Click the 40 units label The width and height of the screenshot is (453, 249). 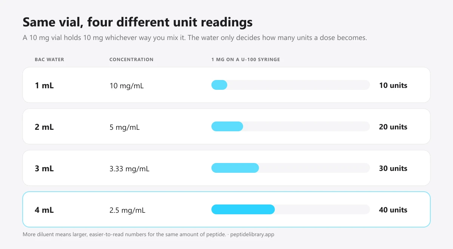[393, 210]
